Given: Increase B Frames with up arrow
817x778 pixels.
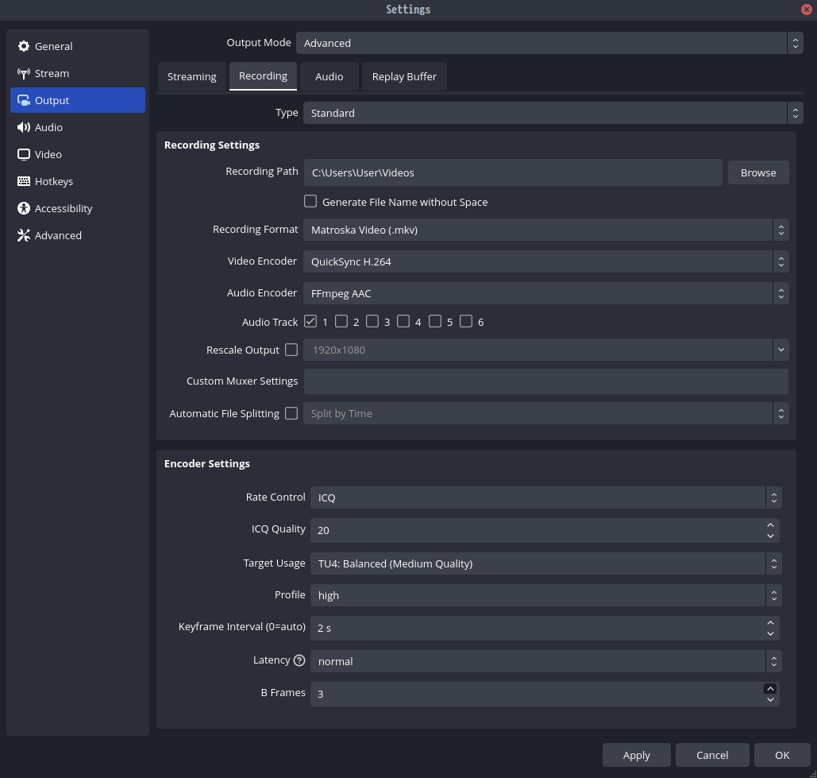Looking at the screenshot, I should pos(770,688).
